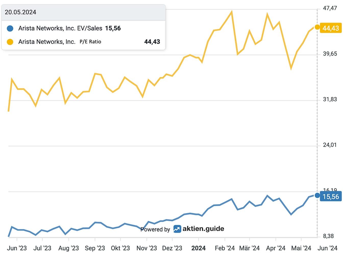Click the 'Powered by' text

(155, 229)
